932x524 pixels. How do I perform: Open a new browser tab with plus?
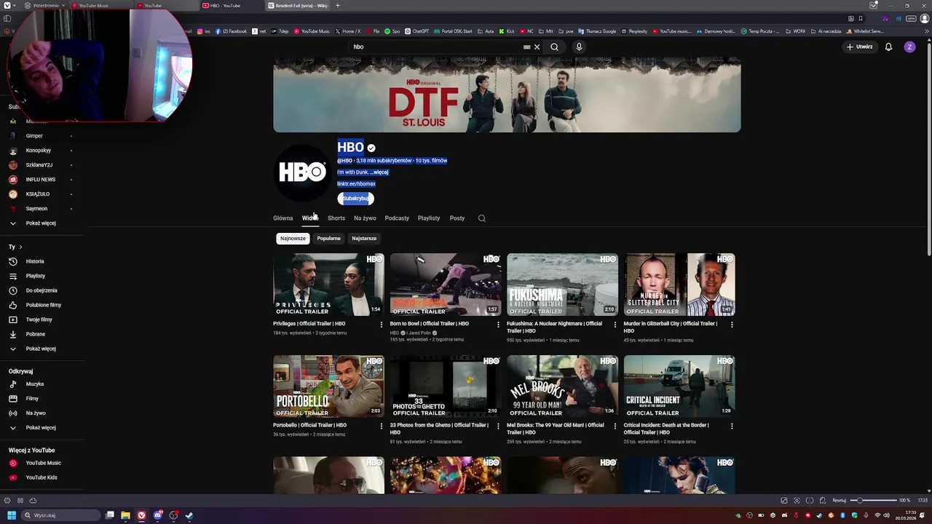(x=337, y=6)
